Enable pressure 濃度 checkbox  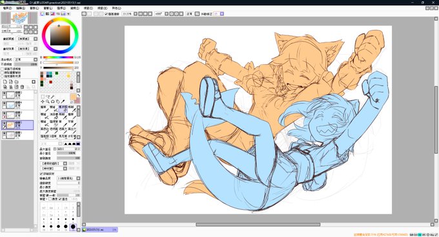point(50,199)
